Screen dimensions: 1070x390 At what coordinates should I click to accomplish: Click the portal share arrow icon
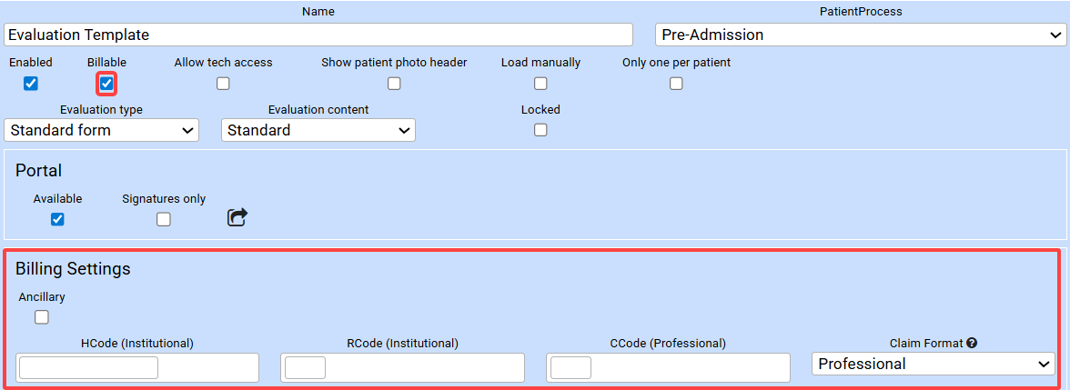[237, 218]
